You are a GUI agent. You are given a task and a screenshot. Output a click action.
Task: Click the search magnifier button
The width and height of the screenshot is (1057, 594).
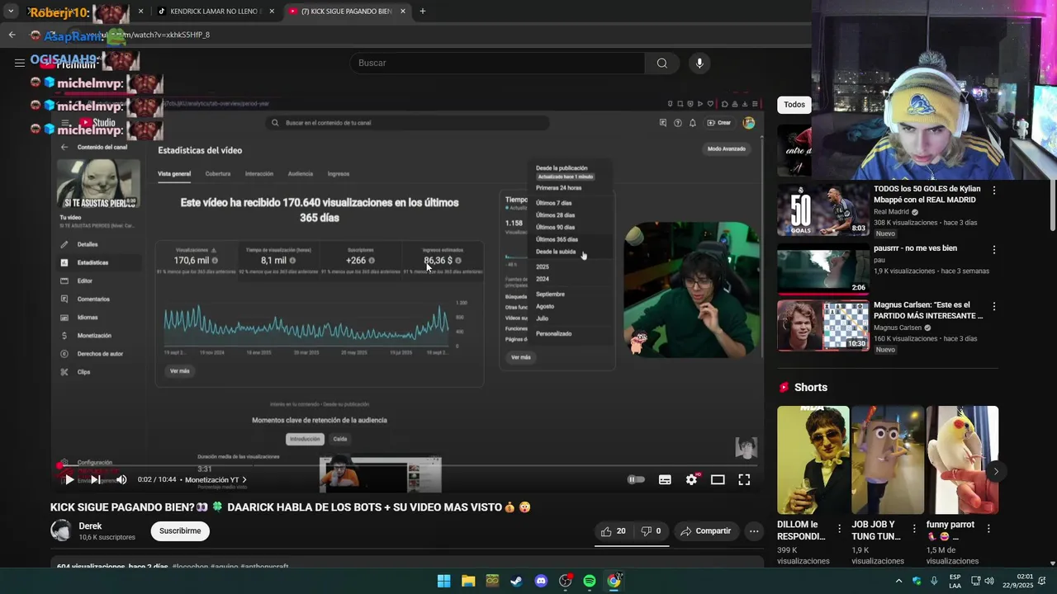click(x=662, y=63)
